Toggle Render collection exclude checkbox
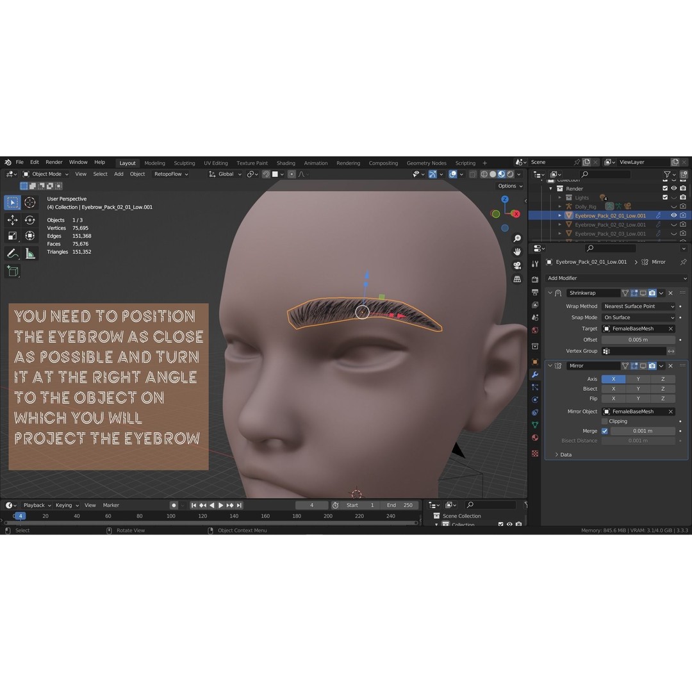The width and height of the screenshot is (692, 692). (x=665, y=188)
